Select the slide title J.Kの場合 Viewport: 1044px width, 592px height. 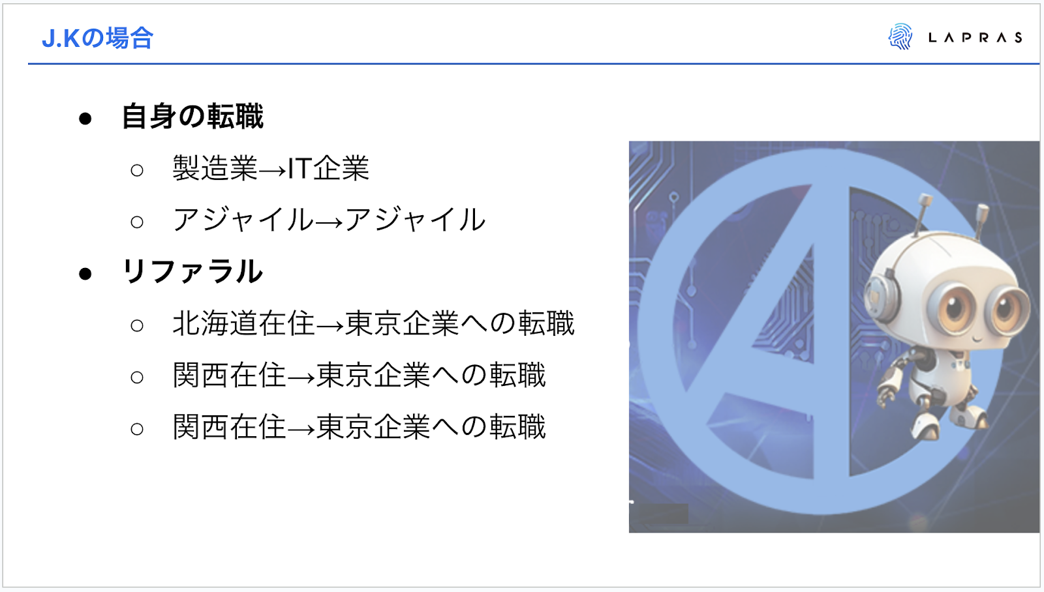click(97, 38)
